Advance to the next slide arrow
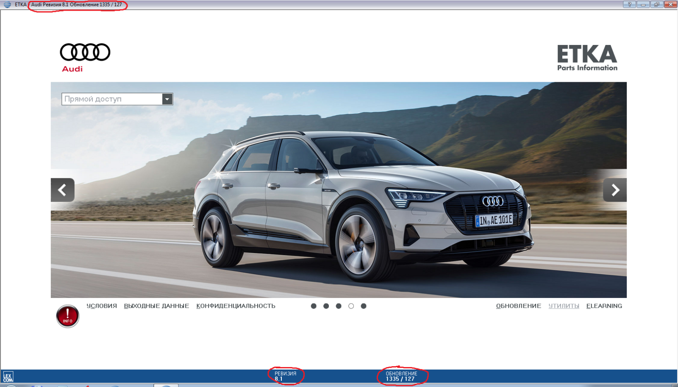This screenshot has height=387, width=678. click(x=614, y=190)
